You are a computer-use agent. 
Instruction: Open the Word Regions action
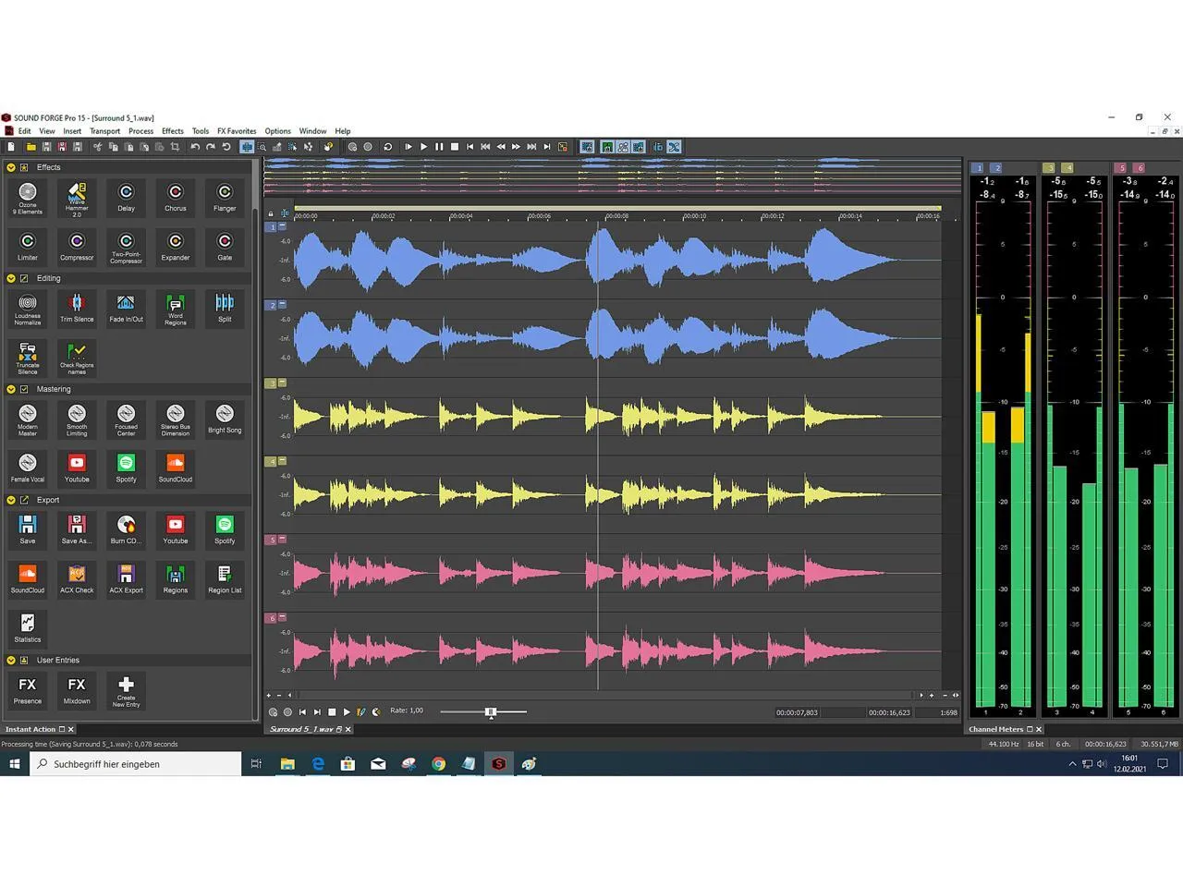(x=176, y=309)
